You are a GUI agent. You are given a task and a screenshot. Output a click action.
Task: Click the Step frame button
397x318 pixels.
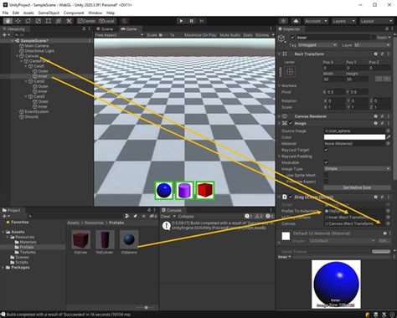pyautogui.click(x=202, y=21)
